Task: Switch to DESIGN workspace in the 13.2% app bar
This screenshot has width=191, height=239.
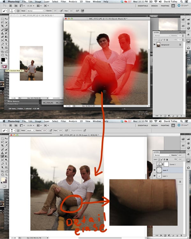Action: click(154, 125)
